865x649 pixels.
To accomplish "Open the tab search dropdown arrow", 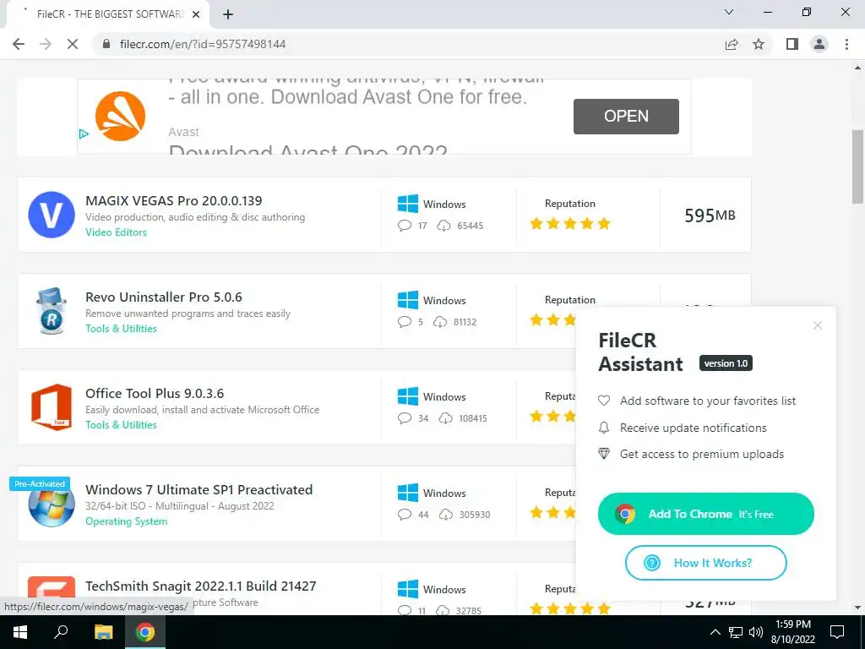I will tap(729, 12).
